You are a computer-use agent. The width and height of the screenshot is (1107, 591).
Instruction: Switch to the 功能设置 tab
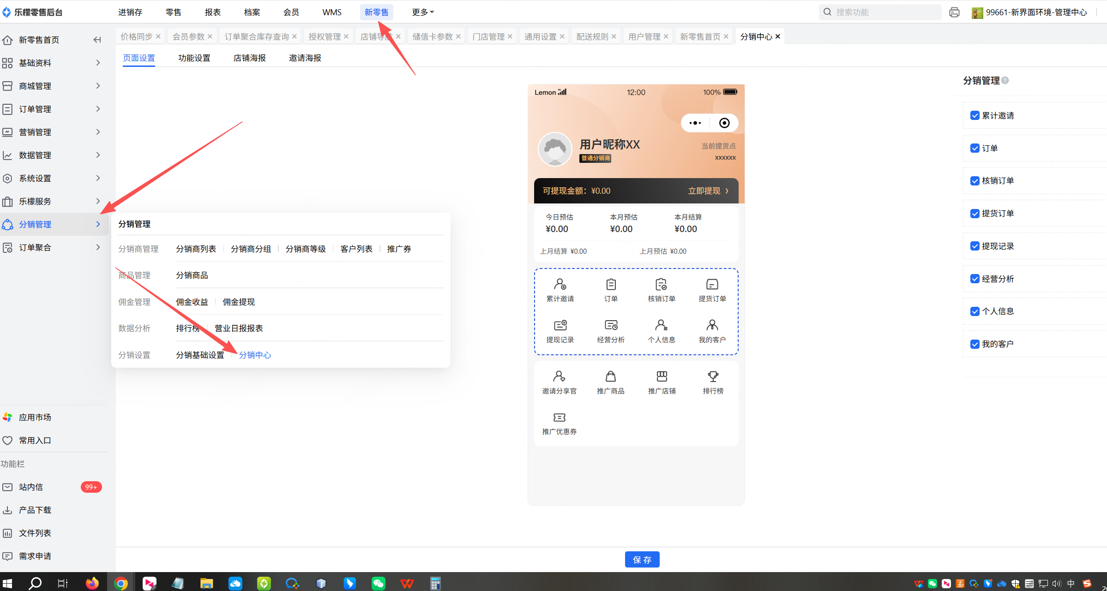[x=194, y=58]
